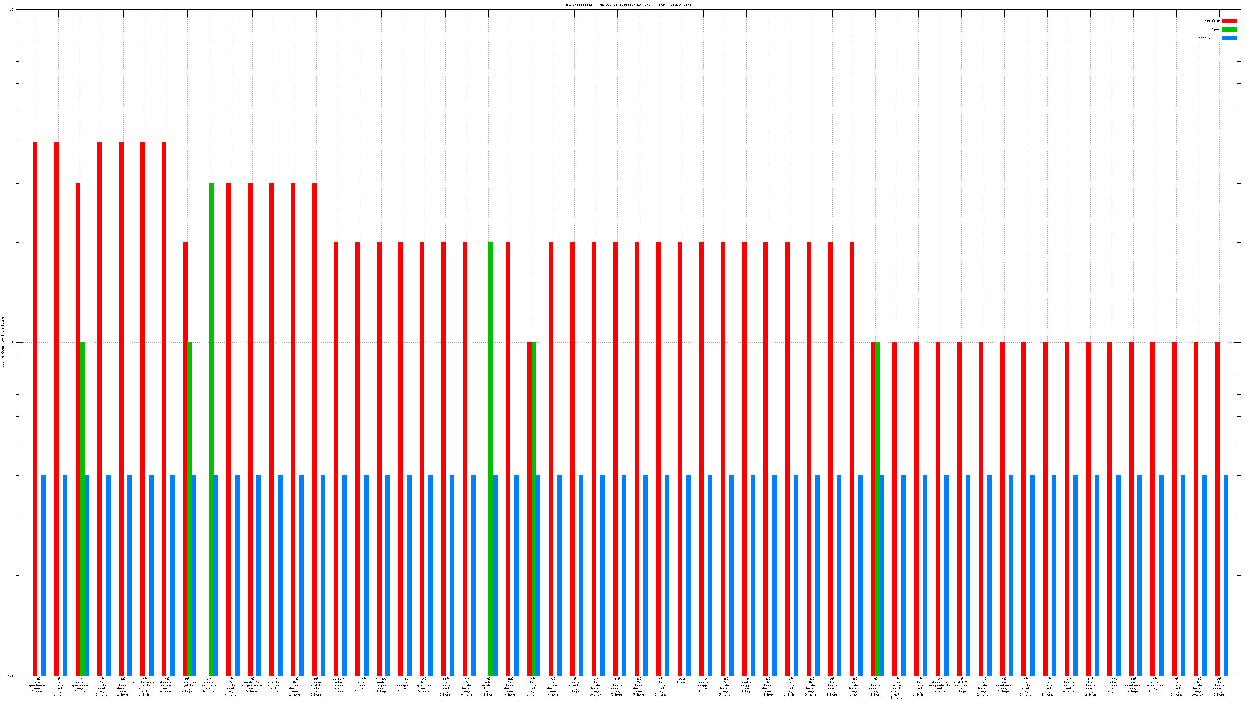Image resolution: width=1247 pixels, height=701 pixels.
Task: Click the vertical 'Message Count or Spam Score' axis label
Action: coord(2,343)
